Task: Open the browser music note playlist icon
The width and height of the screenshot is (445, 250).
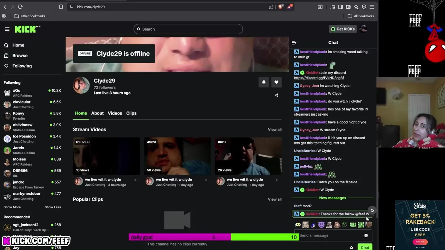Action: 333,7
